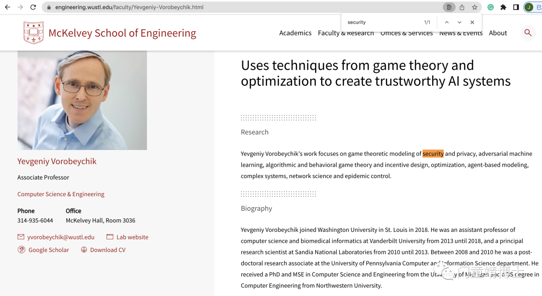
Task: Click the "1/1" match count
Action: click(427, 22)
